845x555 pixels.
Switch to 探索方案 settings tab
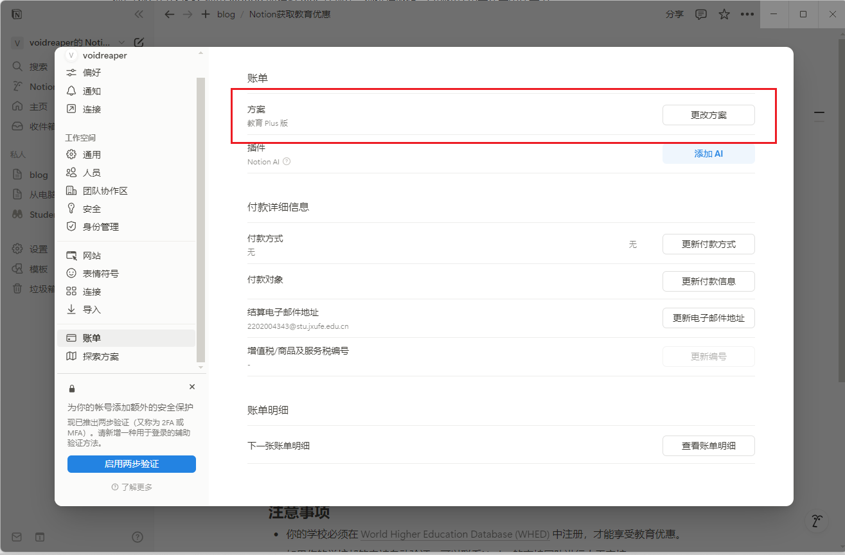[100, 357]
